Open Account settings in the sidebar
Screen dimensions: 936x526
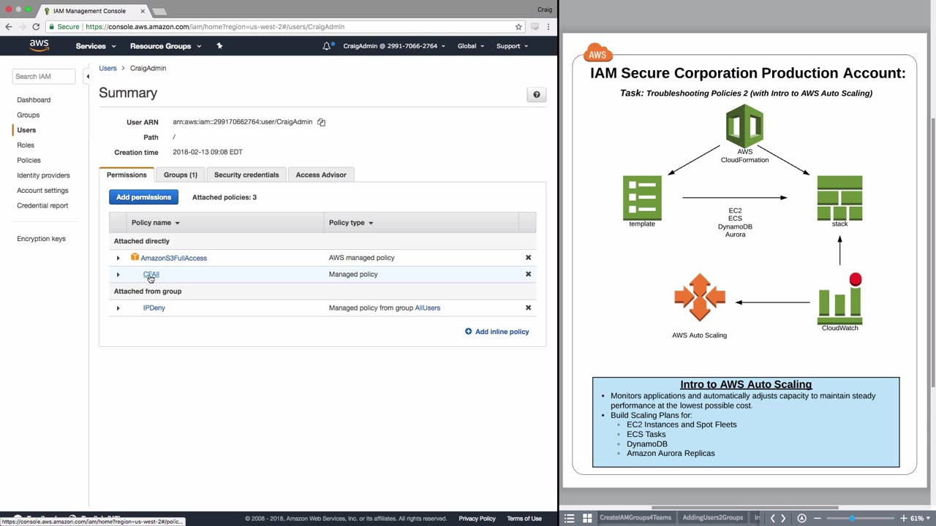coord(42,191)
